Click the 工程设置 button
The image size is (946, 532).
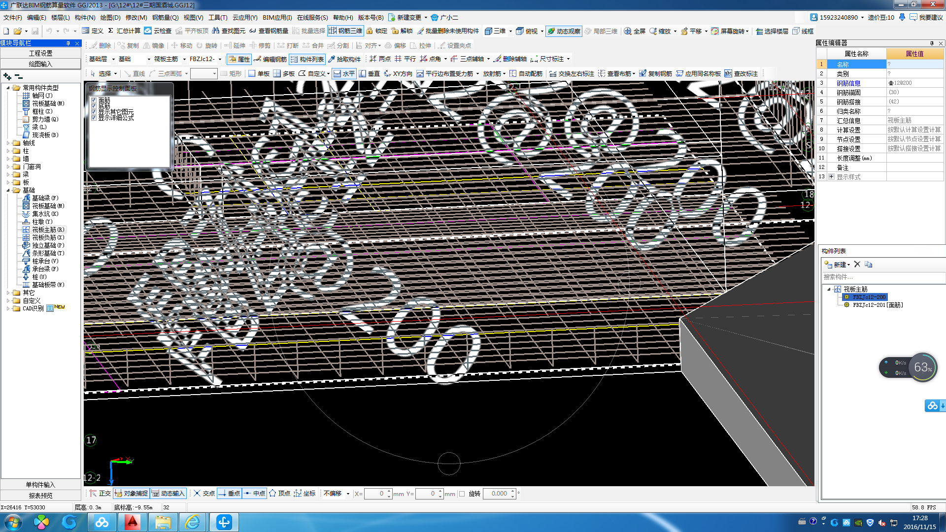40,53
